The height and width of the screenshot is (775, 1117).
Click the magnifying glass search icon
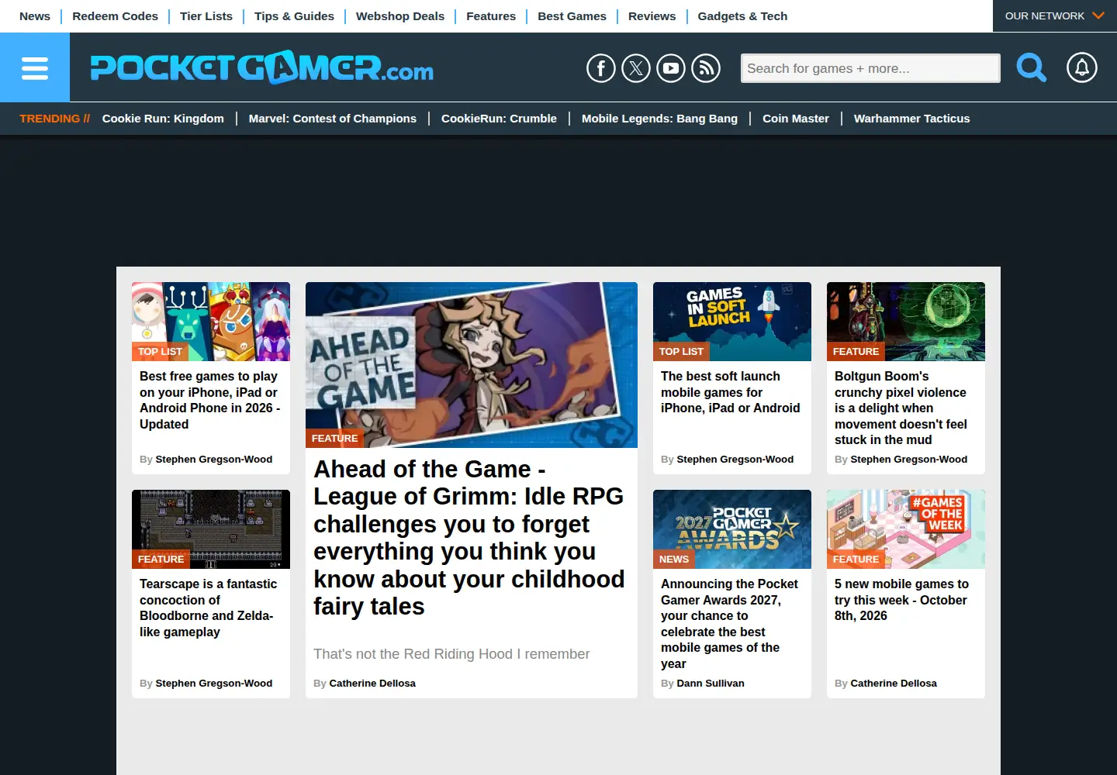[x=1032, y=68]
